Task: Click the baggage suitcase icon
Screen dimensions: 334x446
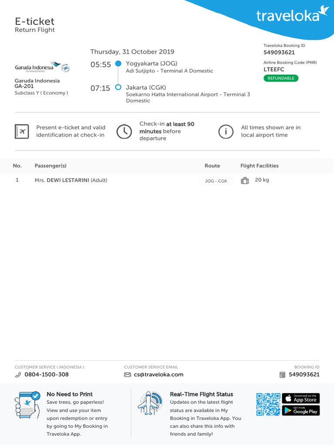Action: (245, 180)
